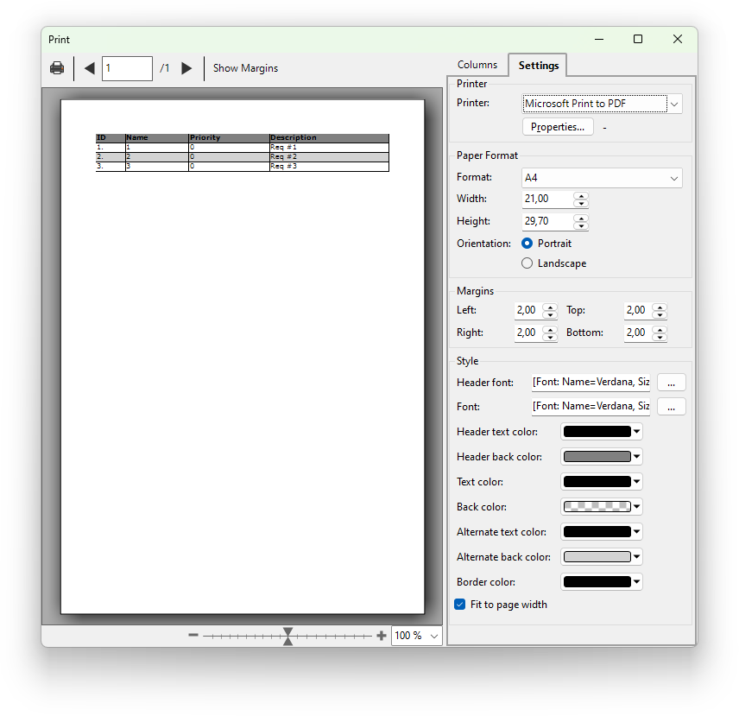Click the Alternate back color swatch
The width and height of the screenshot is (739, 716).
597,557
